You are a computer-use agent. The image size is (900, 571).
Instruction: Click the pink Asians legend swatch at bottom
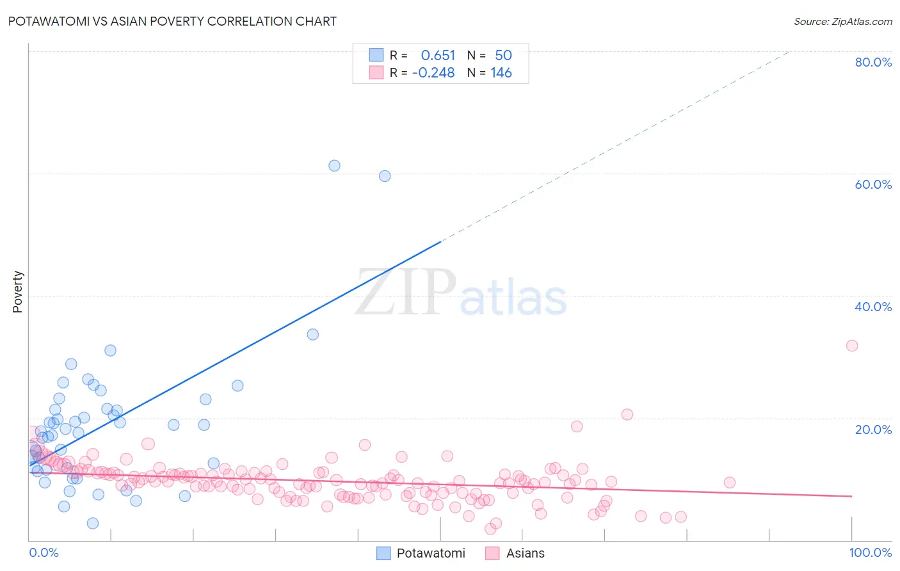coord(492,553)
